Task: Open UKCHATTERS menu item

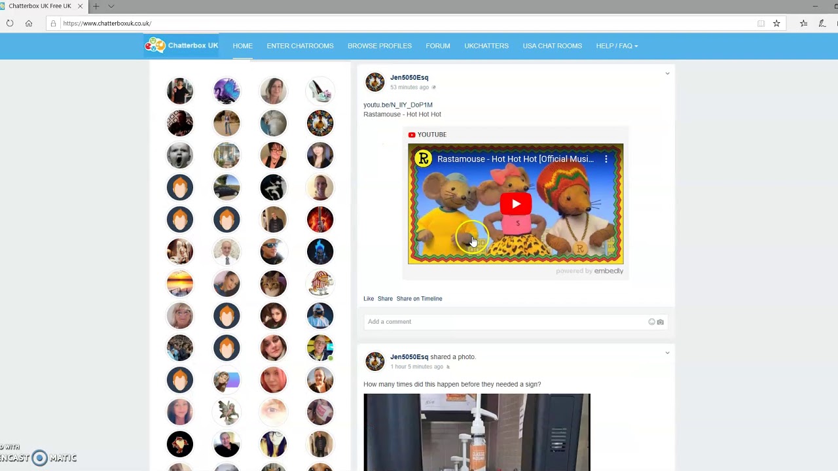Action: tap(486, 46)
